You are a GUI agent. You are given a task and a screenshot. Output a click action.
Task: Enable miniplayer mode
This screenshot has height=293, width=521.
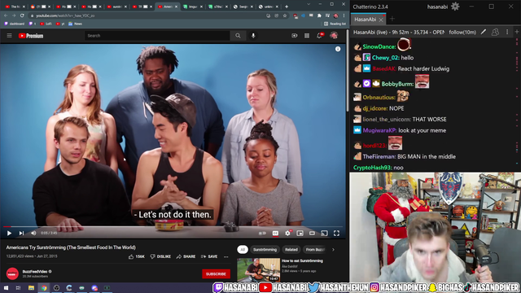pyautogui.click(x=300, y=234)
